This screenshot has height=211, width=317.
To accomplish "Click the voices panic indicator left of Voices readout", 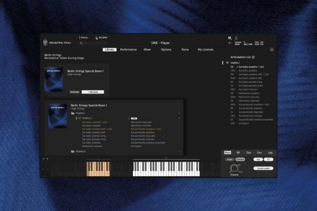I will tap(230, 43).
